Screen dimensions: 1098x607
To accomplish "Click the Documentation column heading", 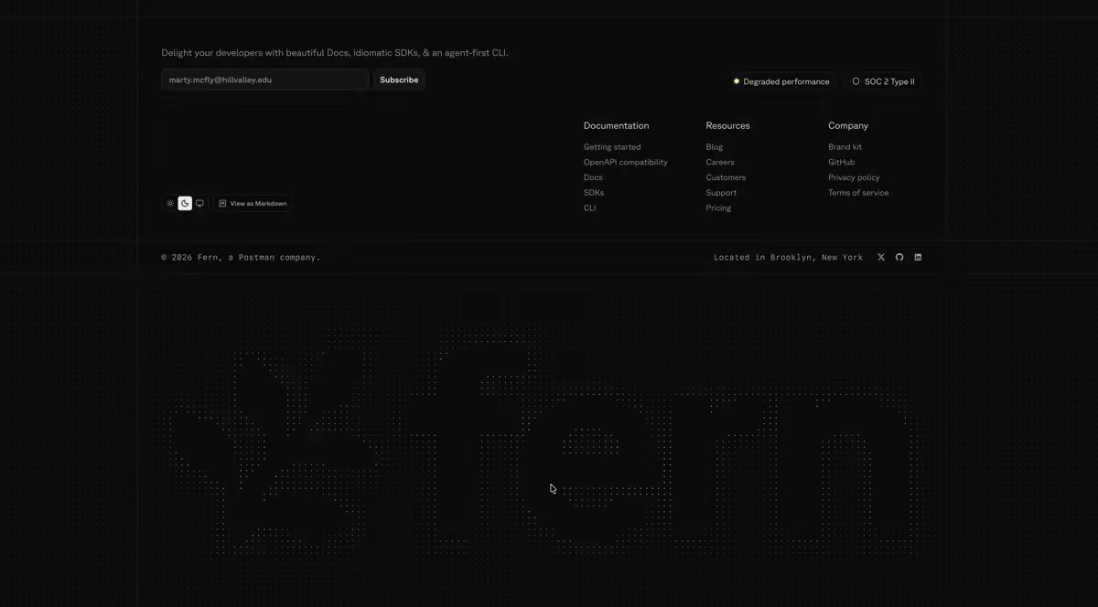I will (x=617, y=126).
